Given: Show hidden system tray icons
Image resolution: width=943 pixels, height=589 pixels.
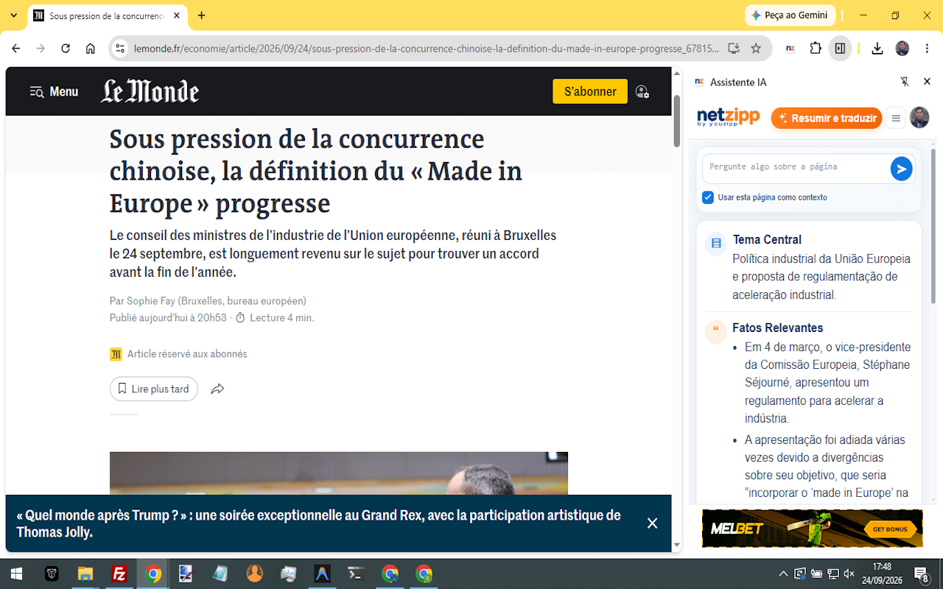Looking at the screenshot, I should click(783, 574).
